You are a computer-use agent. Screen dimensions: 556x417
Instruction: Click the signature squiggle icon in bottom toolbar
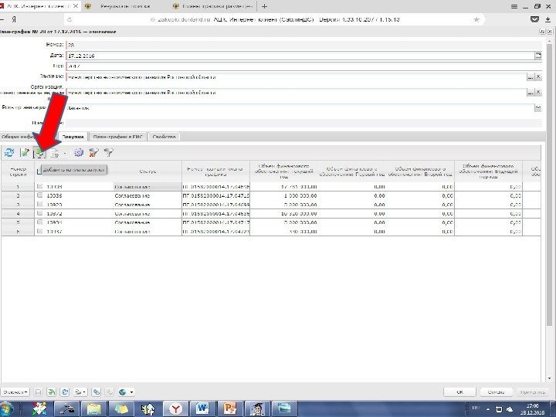(x=109, y=392)
